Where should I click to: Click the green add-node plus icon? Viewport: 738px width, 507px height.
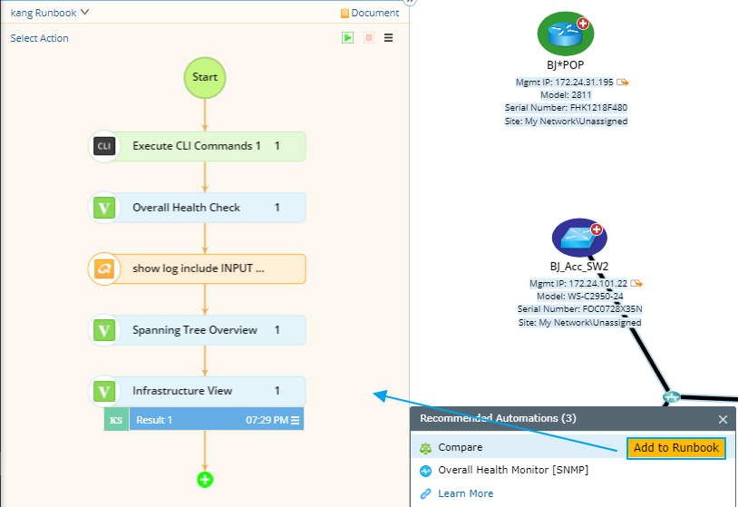tap(205, 479)
